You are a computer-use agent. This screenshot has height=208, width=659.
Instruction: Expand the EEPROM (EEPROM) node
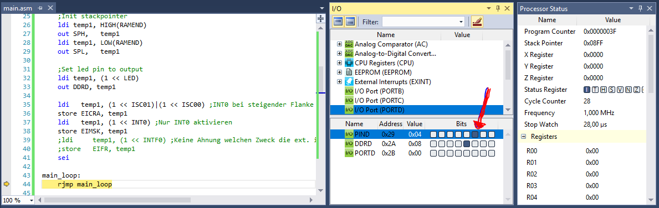point(340,72)
